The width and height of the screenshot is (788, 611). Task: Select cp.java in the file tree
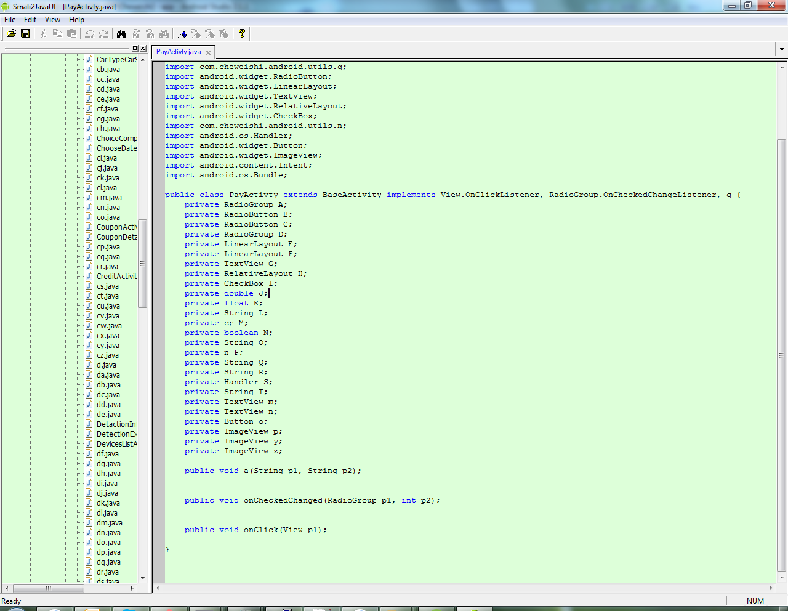108,247
